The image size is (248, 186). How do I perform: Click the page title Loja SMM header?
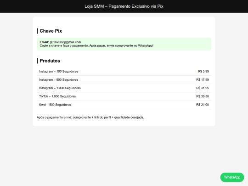pyautogui.click(x=124, y=6)
